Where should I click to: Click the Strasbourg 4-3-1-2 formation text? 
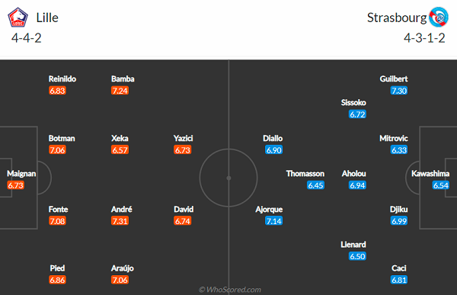[x=424, y=38]
